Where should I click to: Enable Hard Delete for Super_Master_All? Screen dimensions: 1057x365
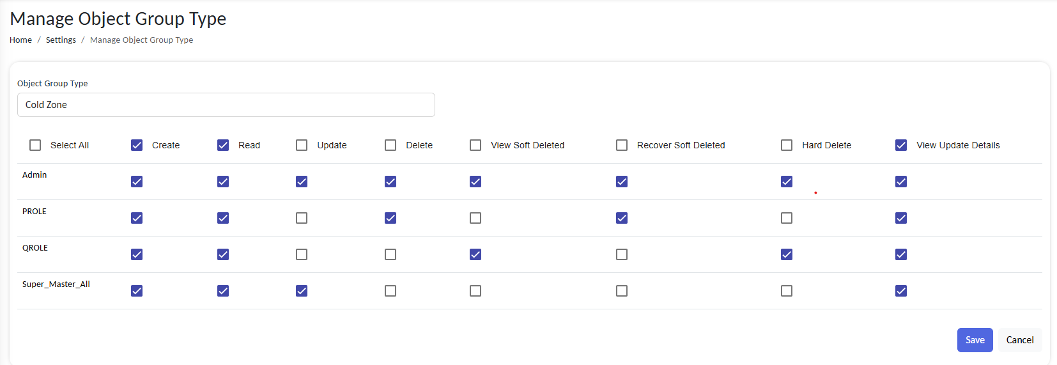point(787,291)
